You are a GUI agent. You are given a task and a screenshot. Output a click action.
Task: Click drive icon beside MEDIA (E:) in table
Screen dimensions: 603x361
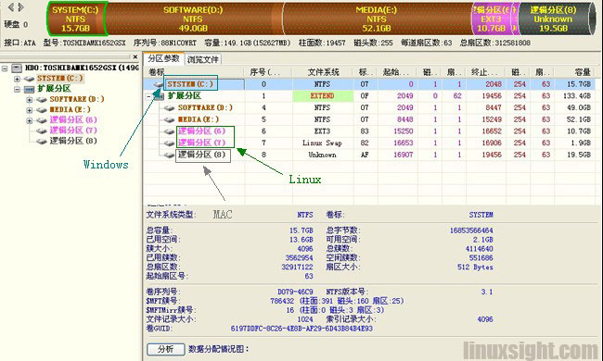pos(169,119)
